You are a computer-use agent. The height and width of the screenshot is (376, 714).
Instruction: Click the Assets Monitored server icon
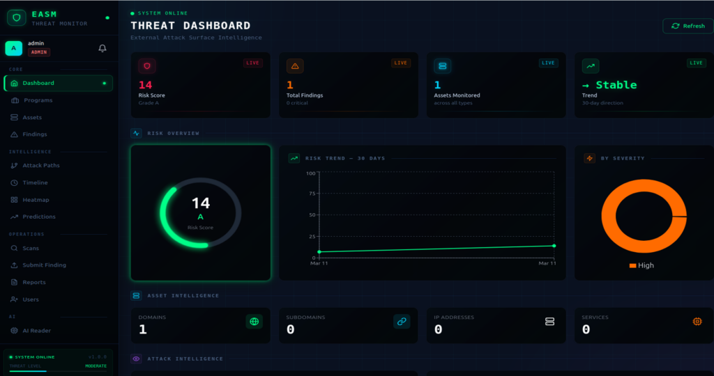tap(442, 66)
